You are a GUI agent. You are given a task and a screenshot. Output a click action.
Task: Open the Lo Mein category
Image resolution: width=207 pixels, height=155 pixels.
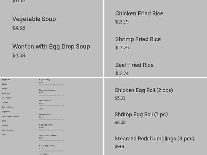coord(5,102)
